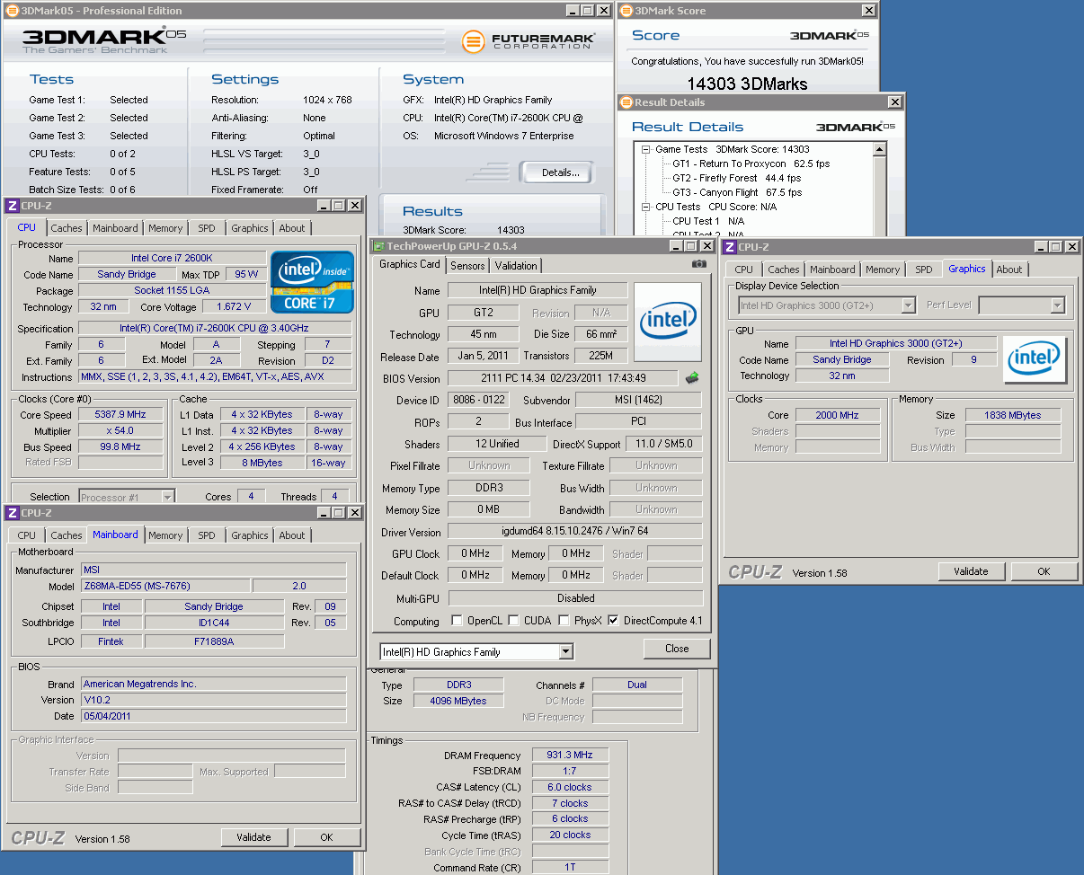This screenshot has width=1084, height=875.
Task: Open the Processor #1 selection dropdown
Action: (167, 497)
